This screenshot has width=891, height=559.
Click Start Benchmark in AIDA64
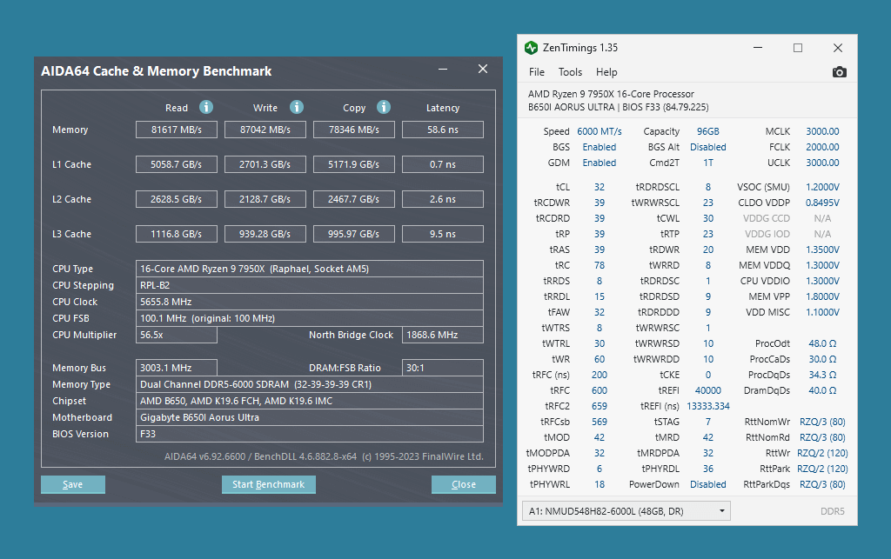click(268, 484)
